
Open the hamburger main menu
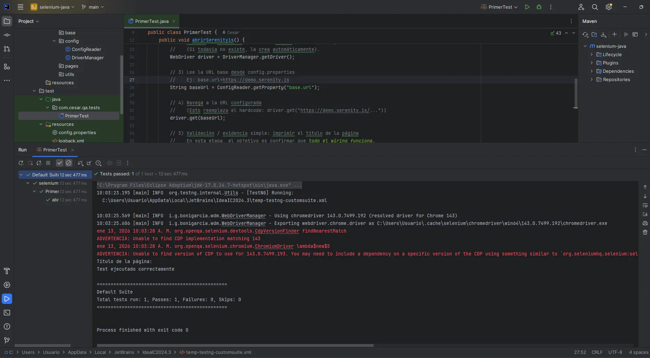pos(20,7)
